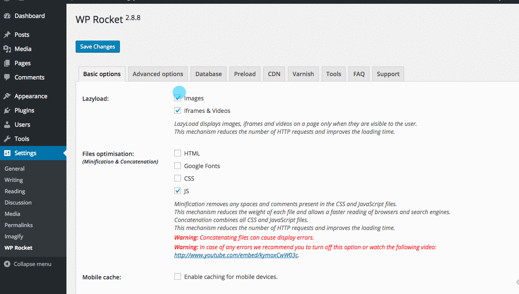Enable Google Fonts optimisation checkbox

click(178, 166)
